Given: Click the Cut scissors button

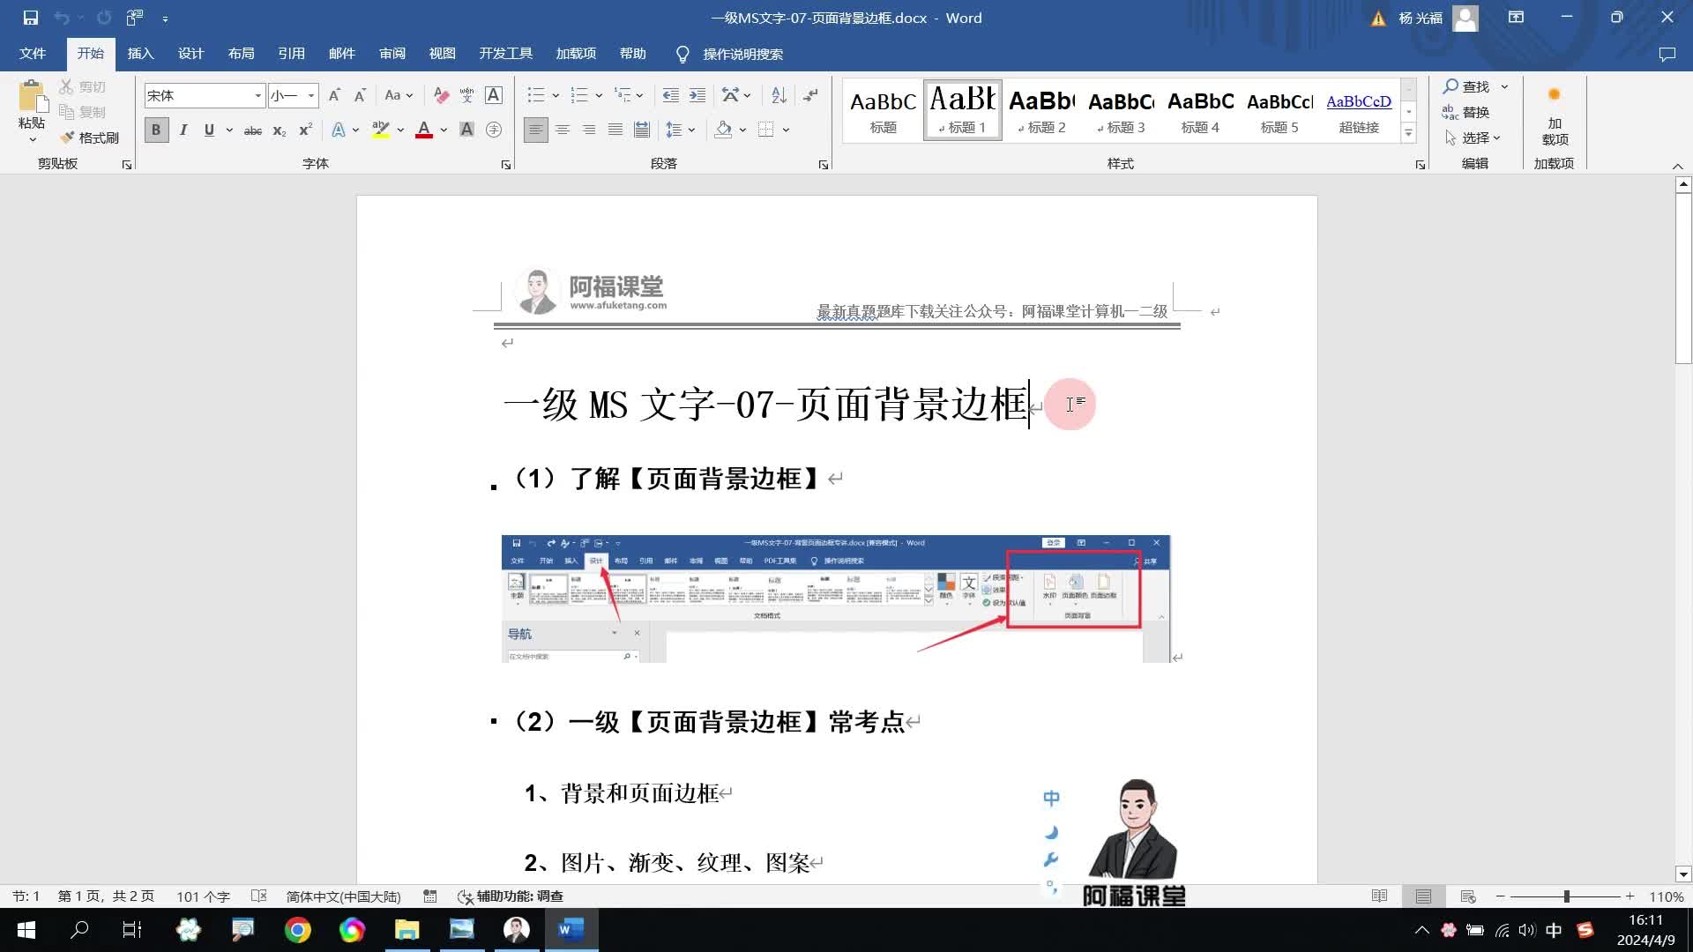Looking at the screenshot, I should [x=83, y=86].
